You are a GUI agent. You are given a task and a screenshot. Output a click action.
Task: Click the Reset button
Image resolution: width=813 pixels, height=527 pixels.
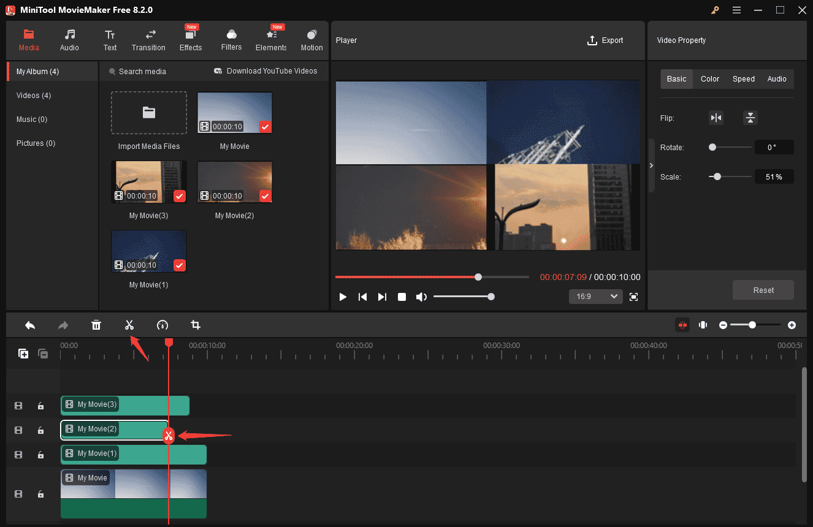tap(763, 290)
